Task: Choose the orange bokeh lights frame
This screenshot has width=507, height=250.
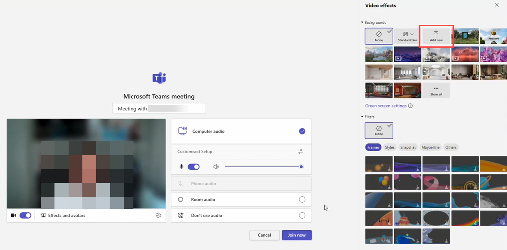Action: click(379, 164)
